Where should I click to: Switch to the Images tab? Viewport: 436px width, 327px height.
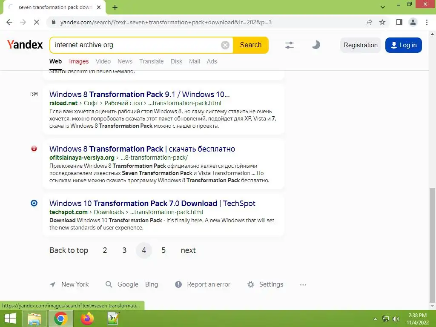point(79,61)
